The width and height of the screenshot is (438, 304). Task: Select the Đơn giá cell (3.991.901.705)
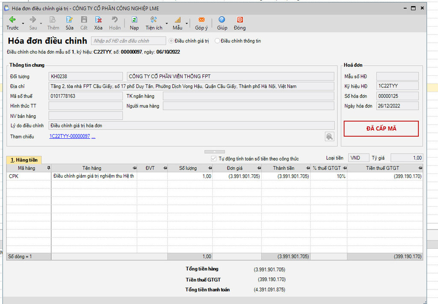coord(237,176)
